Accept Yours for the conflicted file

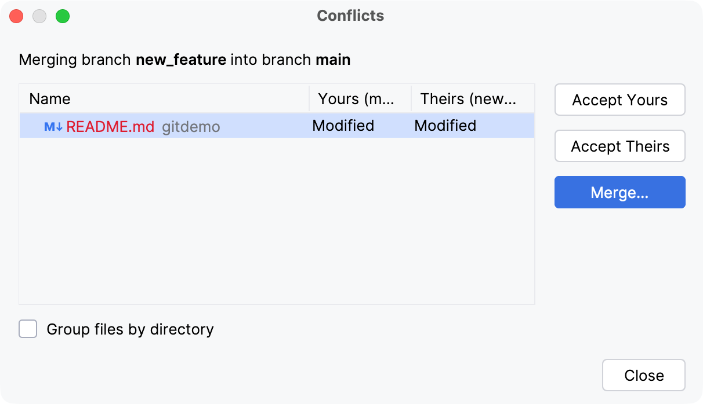pos(619,100)
